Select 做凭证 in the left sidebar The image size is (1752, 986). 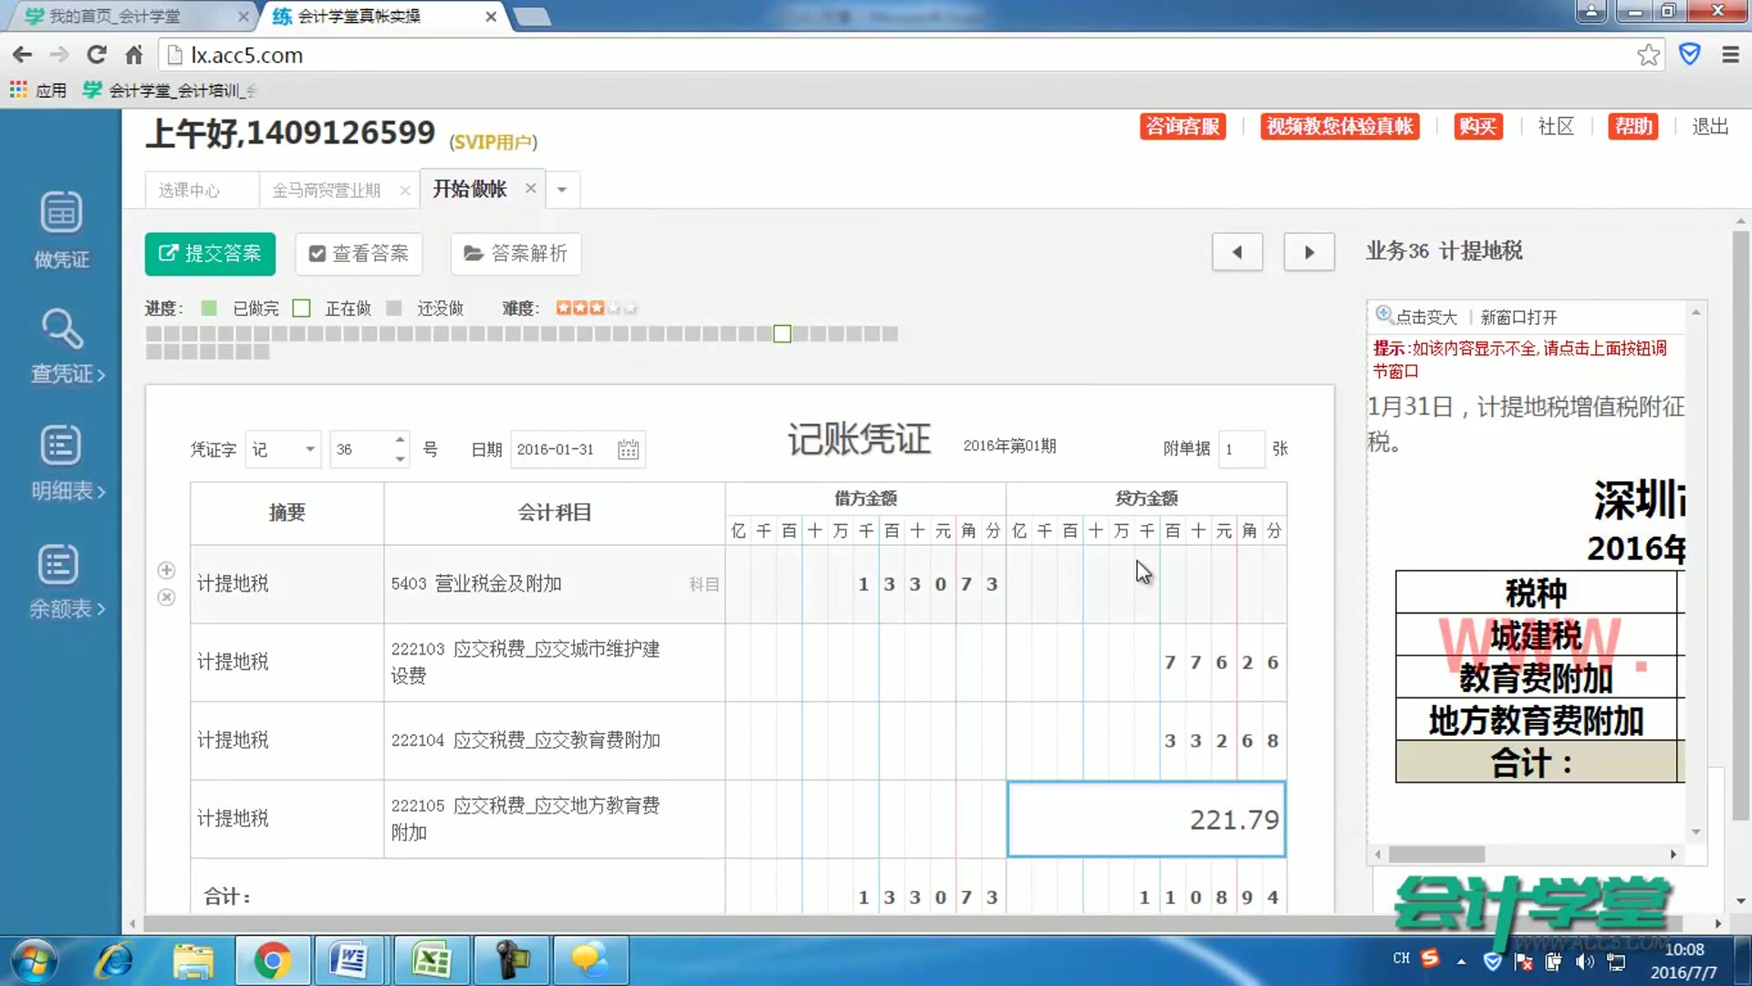[x=60, y=230]
